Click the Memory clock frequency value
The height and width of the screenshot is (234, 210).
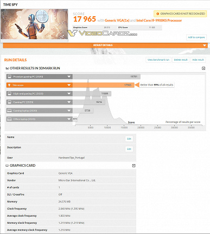pyautogui.click(x=71, y=223)
